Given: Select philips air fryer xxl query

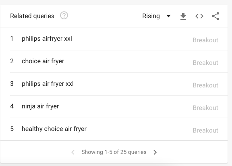Looking at the screenshot, I should tap(48, 84).
